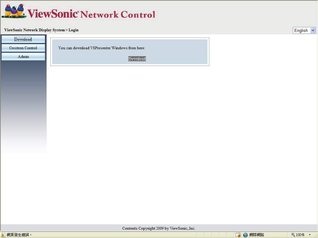Open zoom level dropdown arrow
The height and width of the screenshot is (238, 318).
310,235
